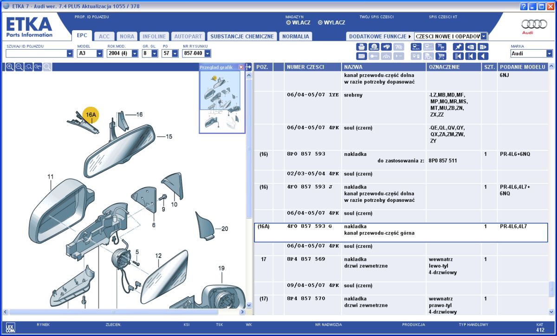
Task: Switch to the NORA tab
Action: tap(127, 36)
